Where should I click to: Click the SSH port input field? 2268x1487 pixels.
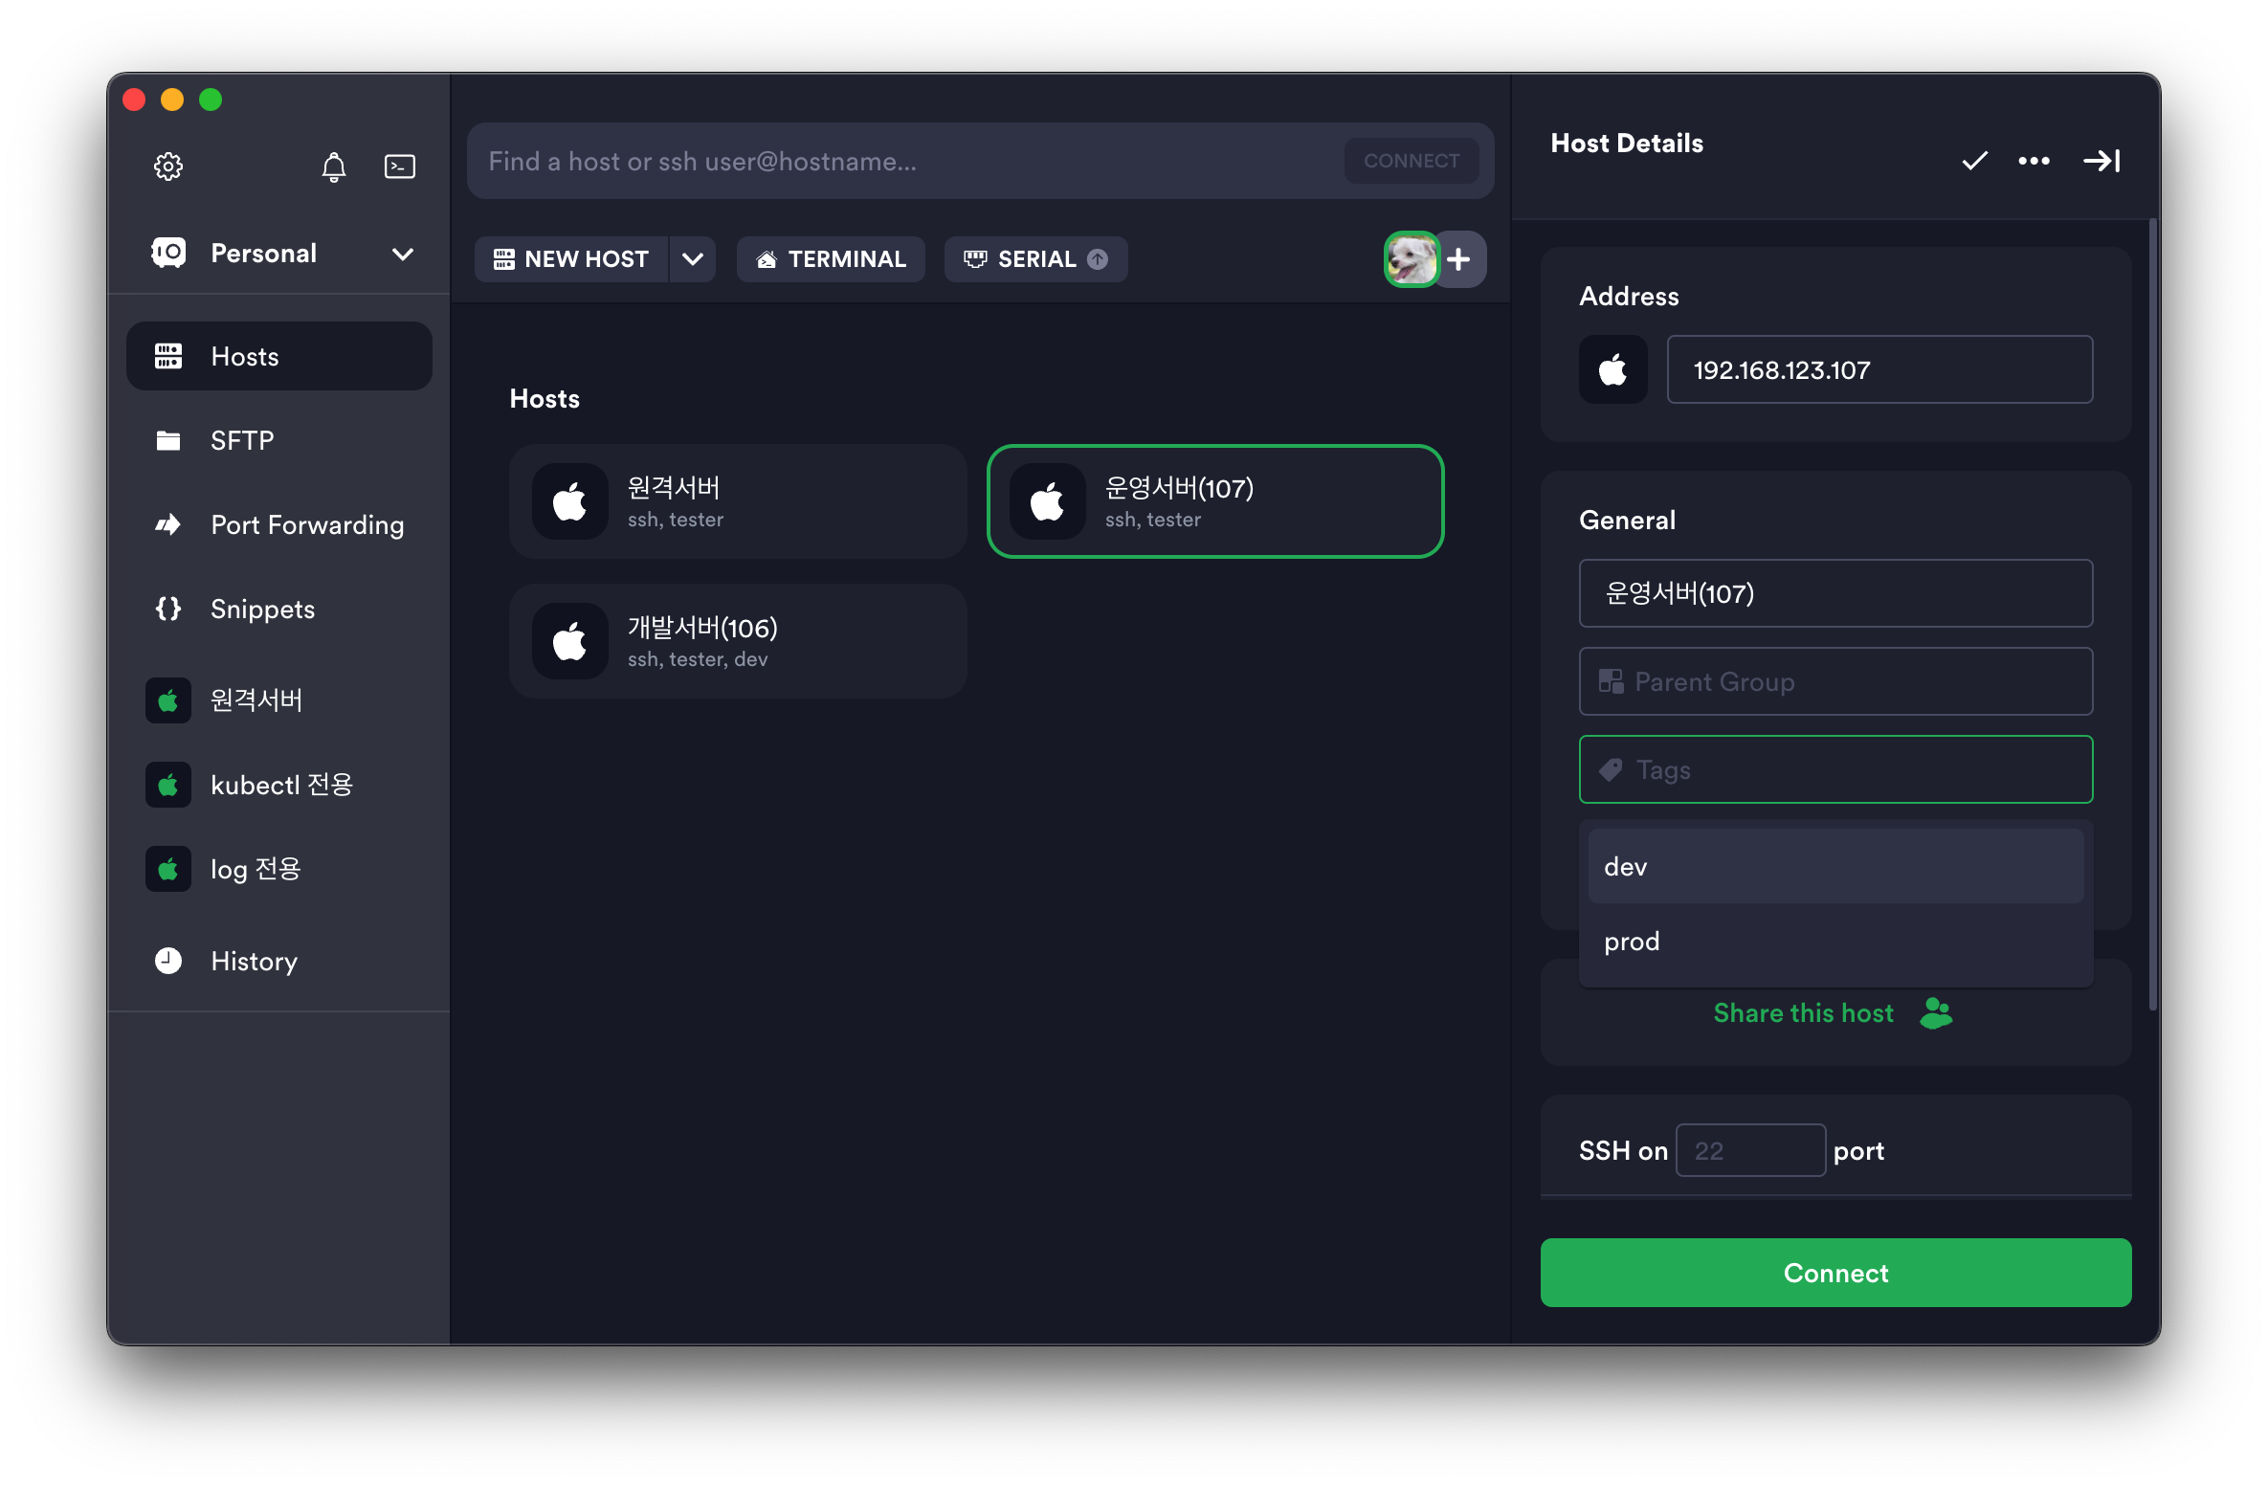tap(1749, 1150)
